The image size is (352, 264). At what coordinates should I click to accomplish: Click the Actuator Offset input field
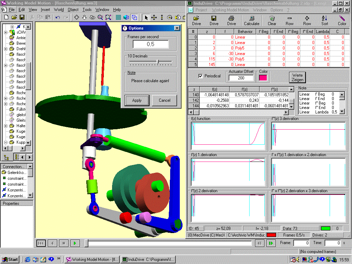241,78
